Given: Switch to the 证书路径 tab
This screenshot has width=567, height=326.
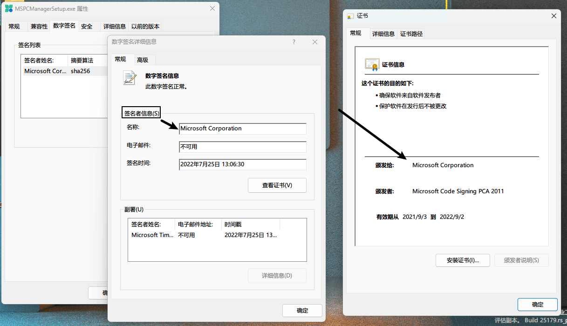Looking at the screenshot, I should [411, 34].
